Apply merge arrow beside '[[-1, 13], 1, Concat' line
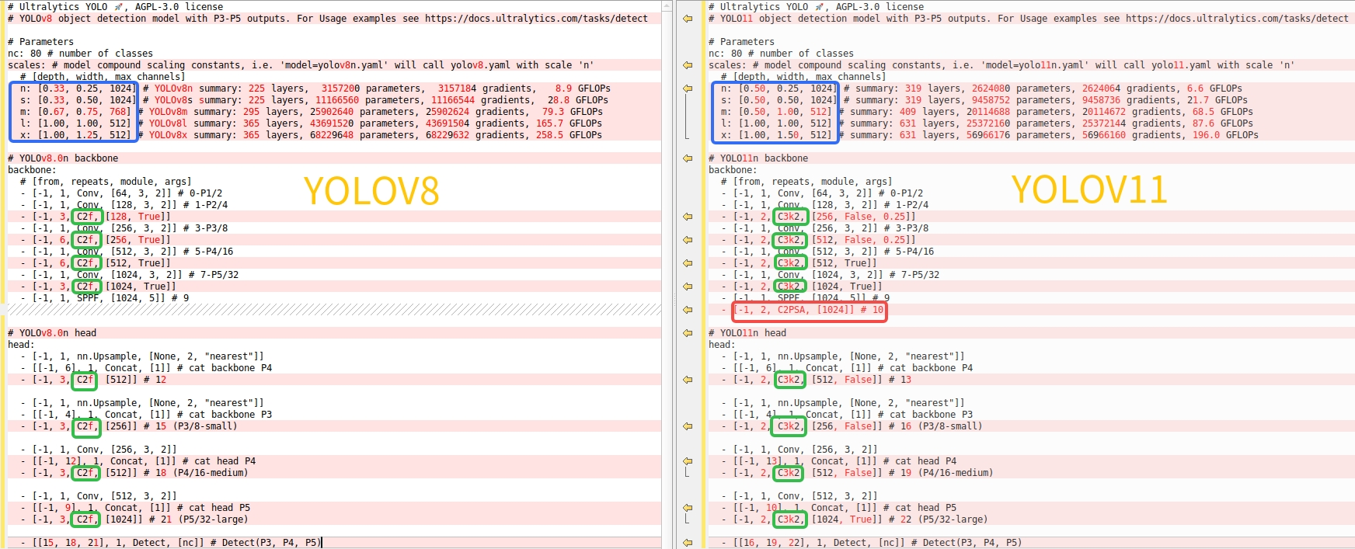 688,461
